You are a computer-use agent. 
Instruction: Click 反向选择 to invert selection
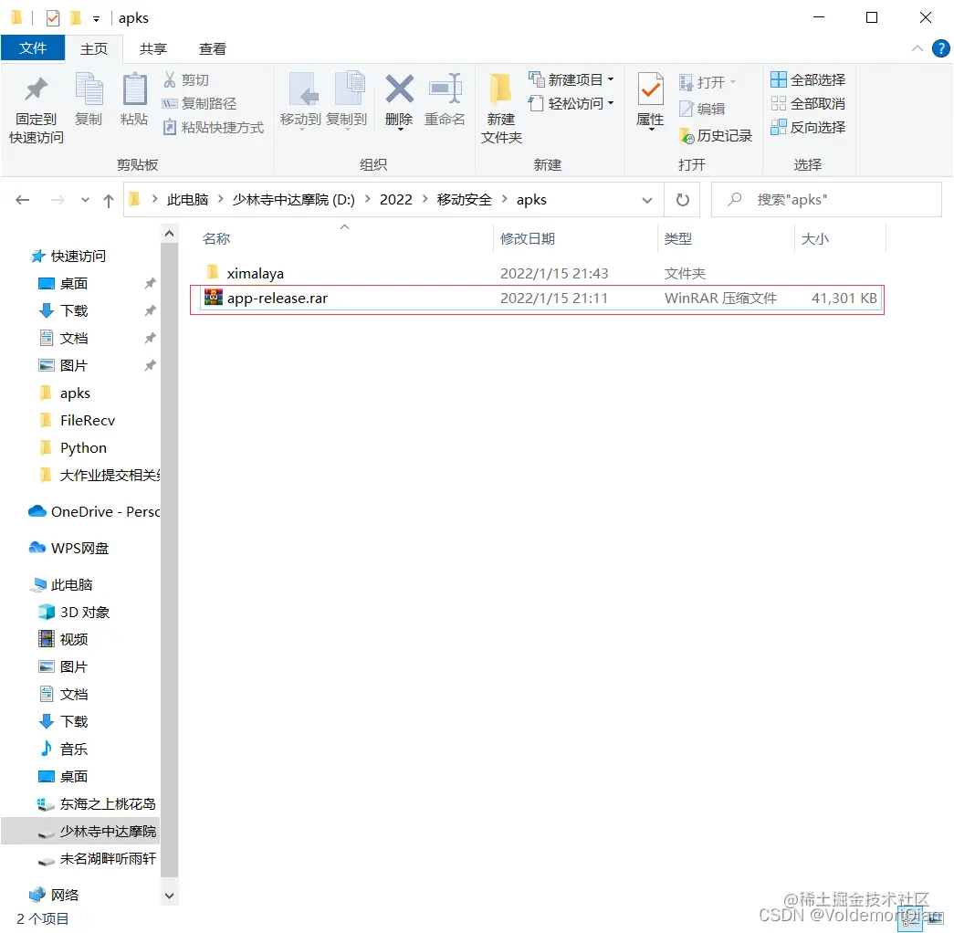(x=809, y=127)
